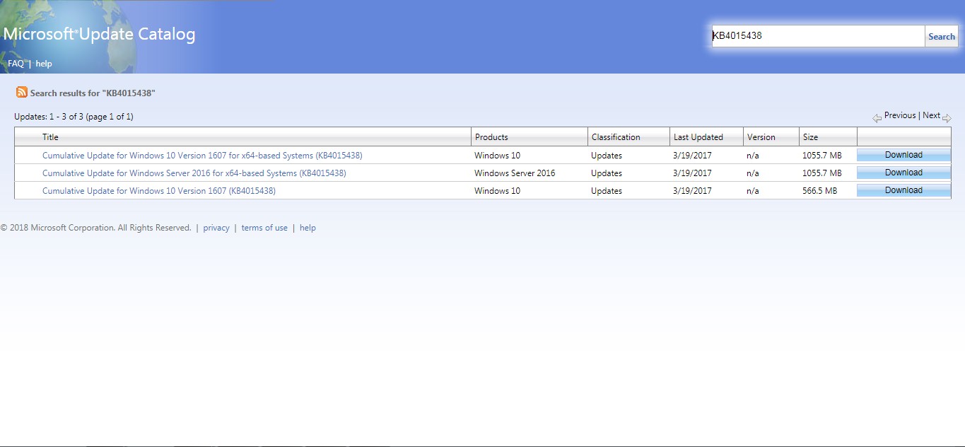Open Windows Server 2016 x64-based Systems update link
The image size is (965, 447).
tap(194, 173)
